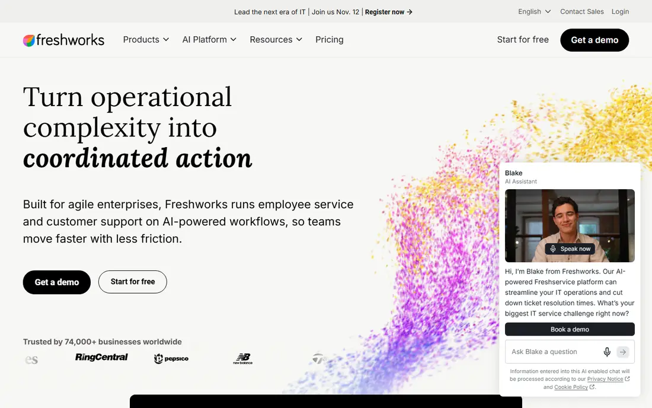Click the header Get a demo button

pos(594,40)
